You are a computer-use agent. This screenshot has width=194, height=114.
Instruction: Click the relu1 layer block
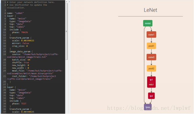point(151,85)
